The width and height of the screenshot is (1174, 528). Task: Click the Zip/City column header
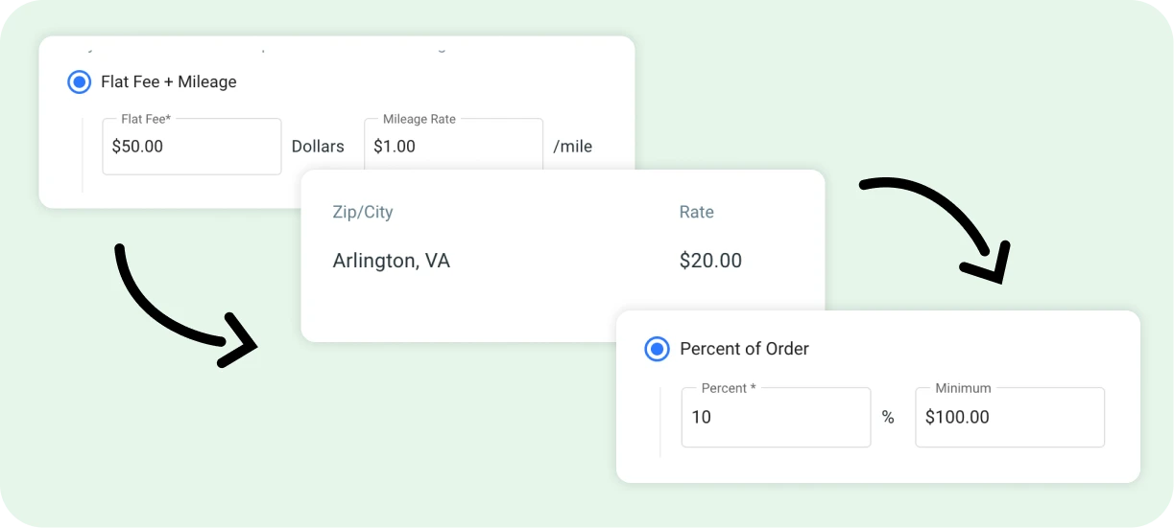tap(363, 212)
